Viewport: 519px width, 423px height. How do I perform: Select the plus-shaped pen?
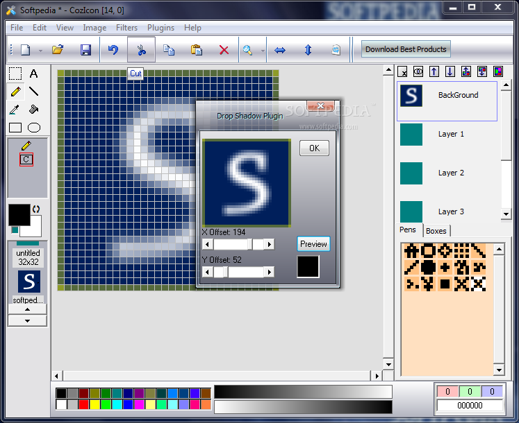pyautogui.click(x=445, y=268)
